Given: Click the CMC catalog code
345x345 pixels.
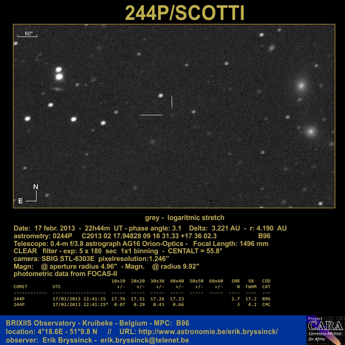Looking at the screenshot, I should [266, 304].
